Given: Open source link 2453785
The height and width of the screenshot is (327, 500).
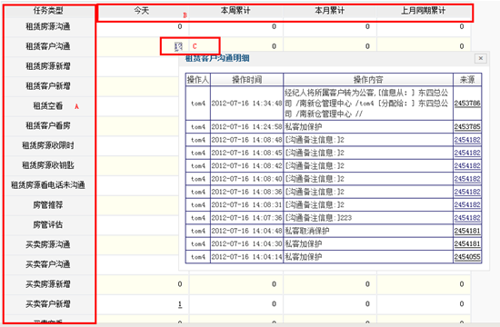Looking at the screenshot, I should point(467,127).
